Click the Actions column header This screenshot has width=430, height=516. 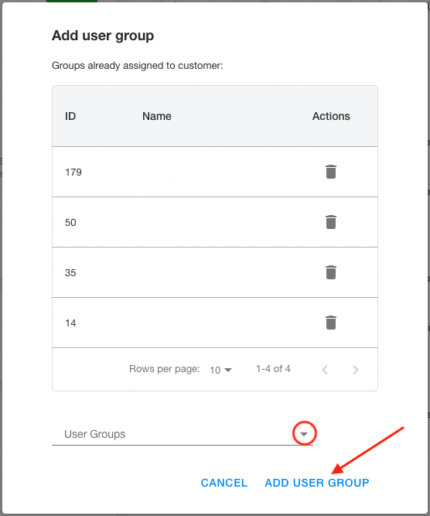click(331, 116)
